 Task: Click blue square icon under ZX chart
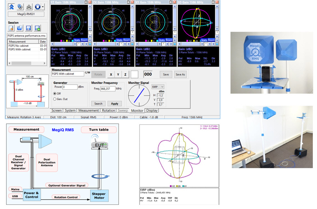click(x=132, y=44)
